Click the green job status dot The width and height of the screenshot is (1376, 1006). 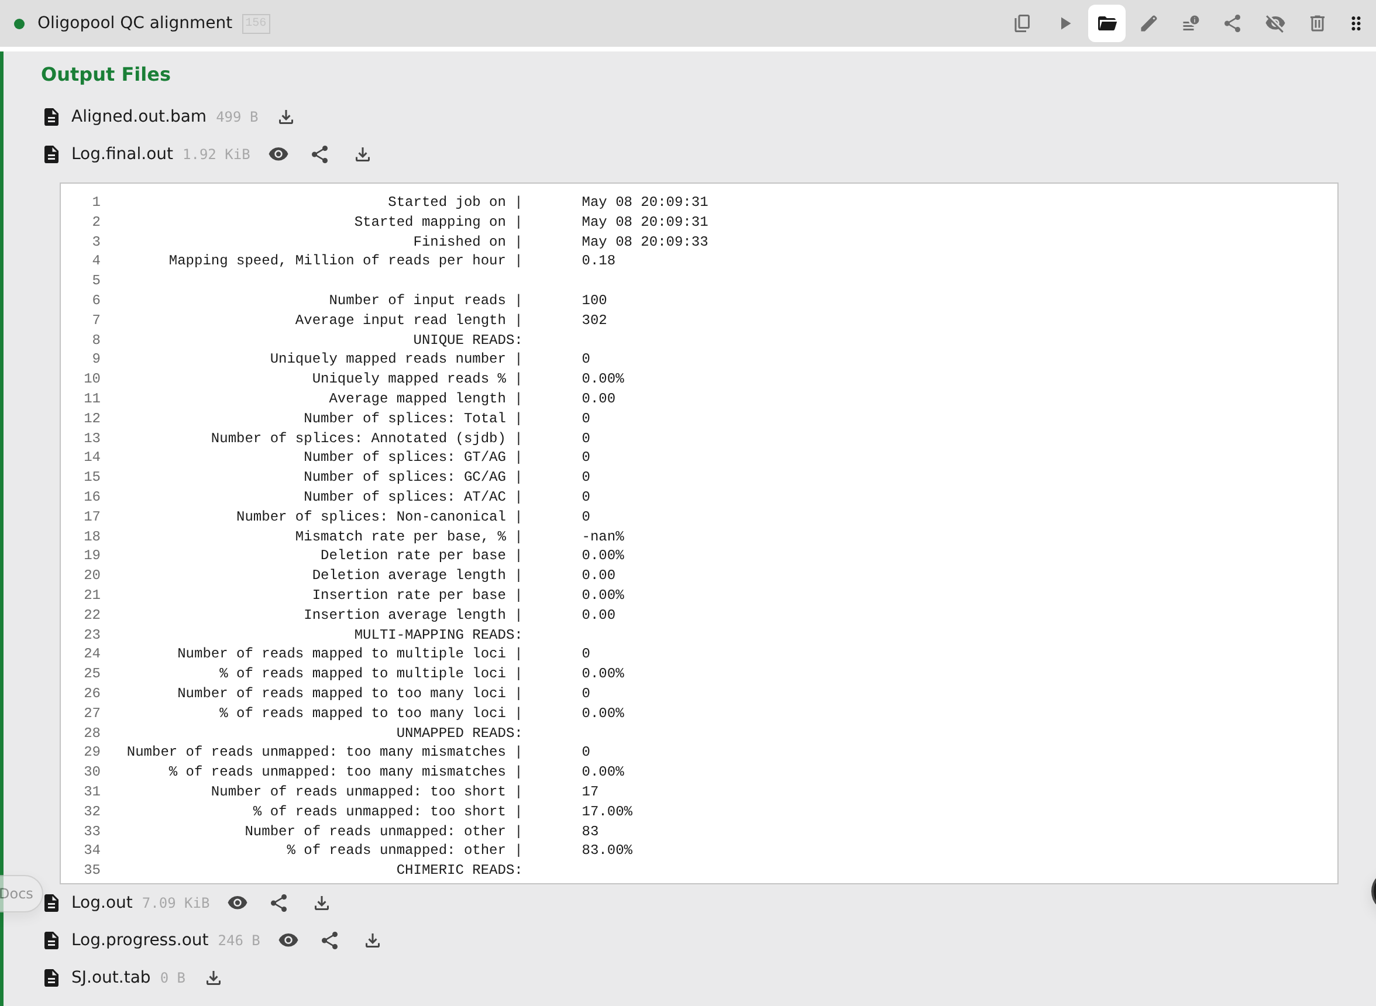tap(19, 23)
